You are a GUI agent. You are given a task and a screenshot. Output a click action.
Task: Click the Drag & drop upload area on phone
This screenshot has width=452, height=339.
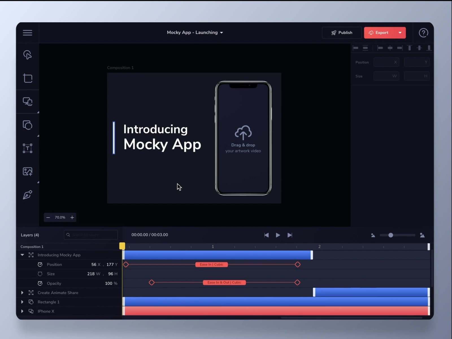pos(243,139)
